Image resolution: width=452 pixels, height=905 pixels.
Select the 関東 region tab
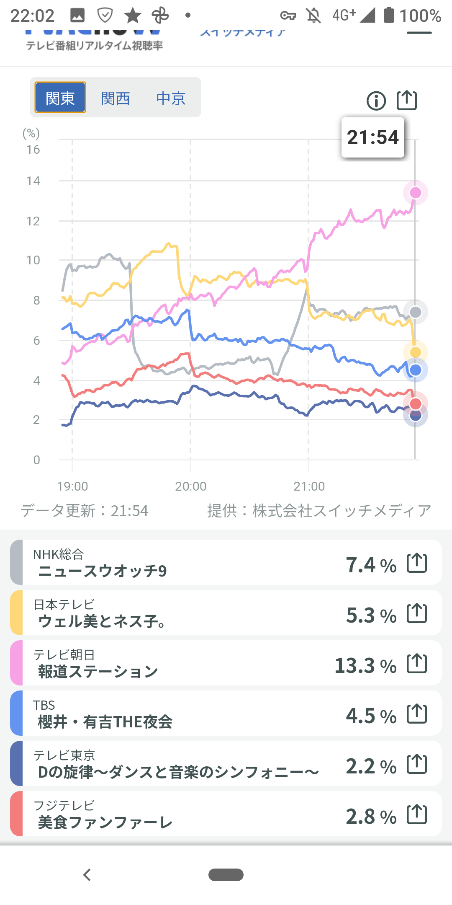pos(60,98)
